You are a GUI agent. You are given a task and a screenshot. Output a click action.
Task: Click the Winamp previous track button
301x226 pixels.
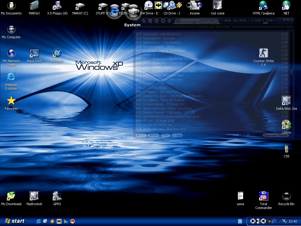[143, 21]
